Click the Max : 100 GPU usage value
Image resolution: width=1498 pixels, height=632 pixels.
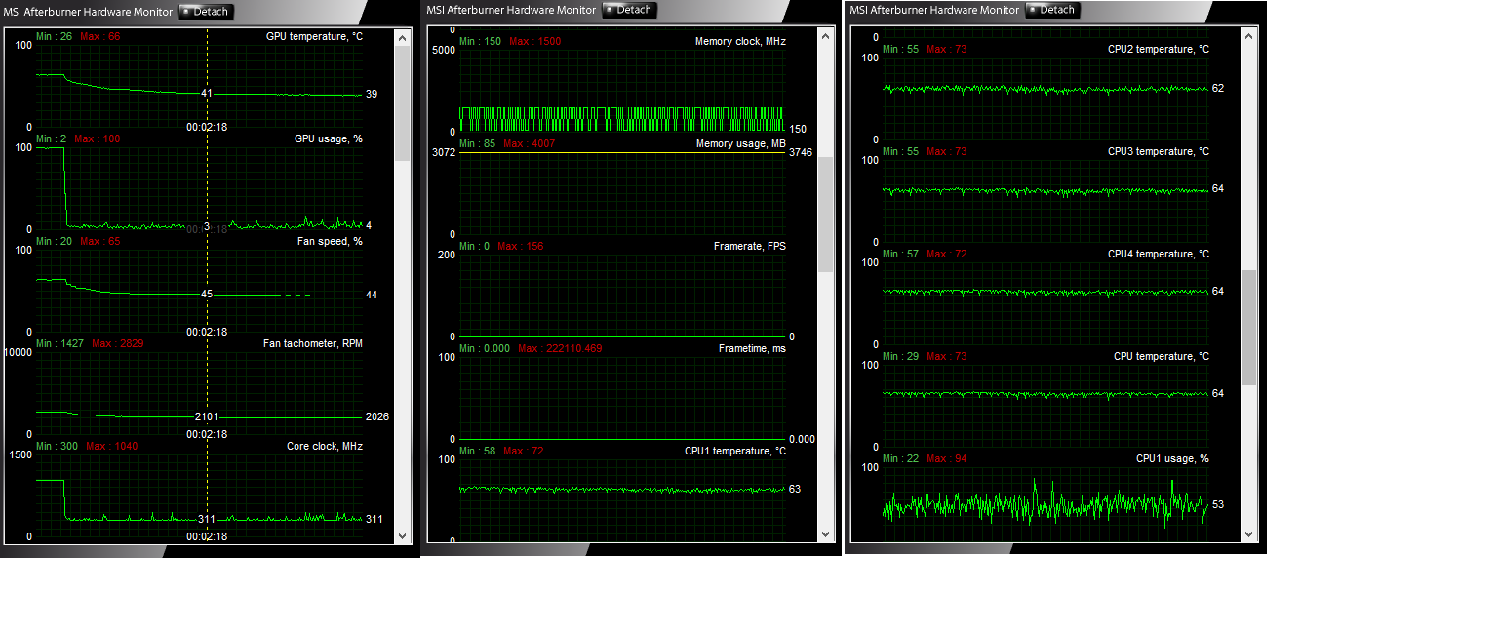pos(97,138)
